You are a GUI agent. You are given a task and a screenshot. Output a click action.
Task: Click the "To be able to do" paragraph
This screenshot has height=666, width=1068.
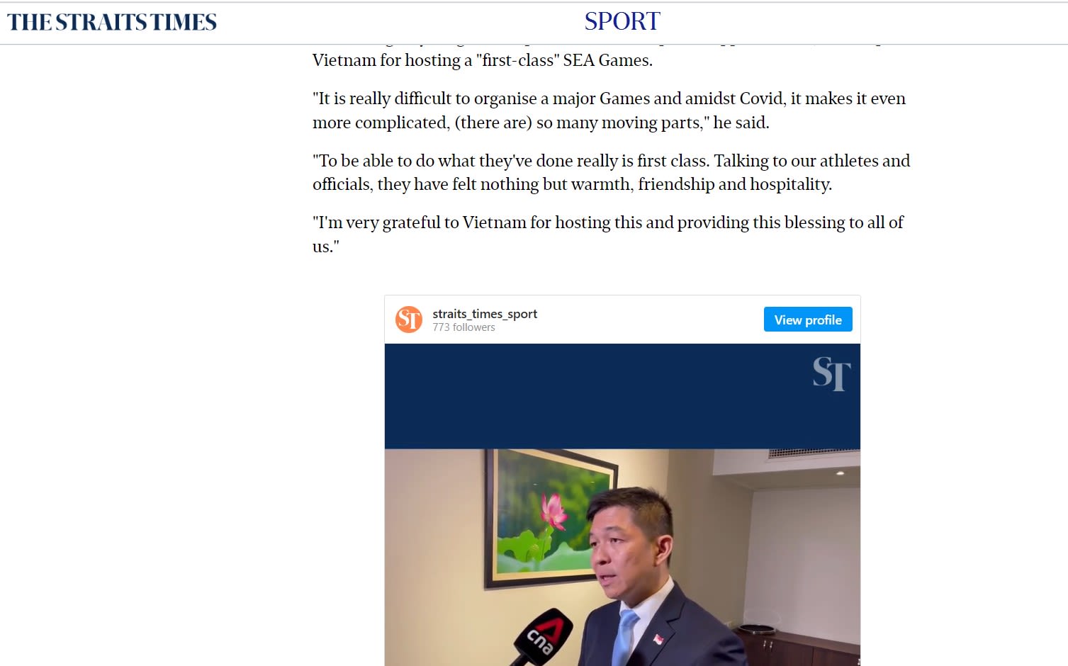(611, 172)
